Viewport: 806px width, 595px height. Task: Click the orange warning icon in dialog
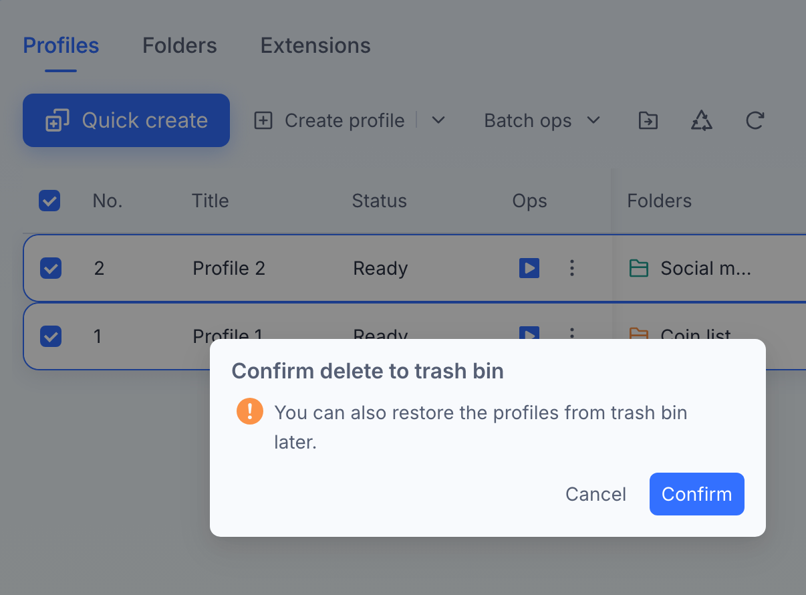249,411
